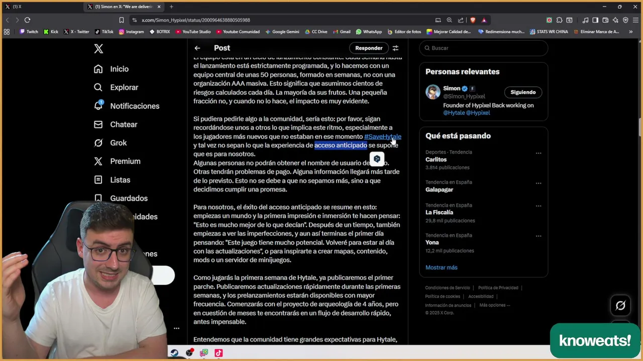Open the browser main menu

point(635,20)
